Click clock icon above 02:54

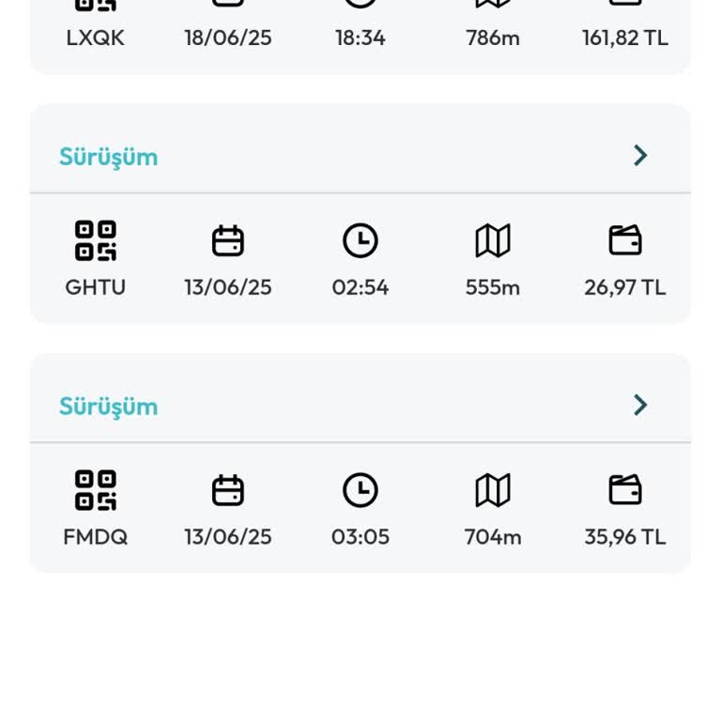[360, 241]
